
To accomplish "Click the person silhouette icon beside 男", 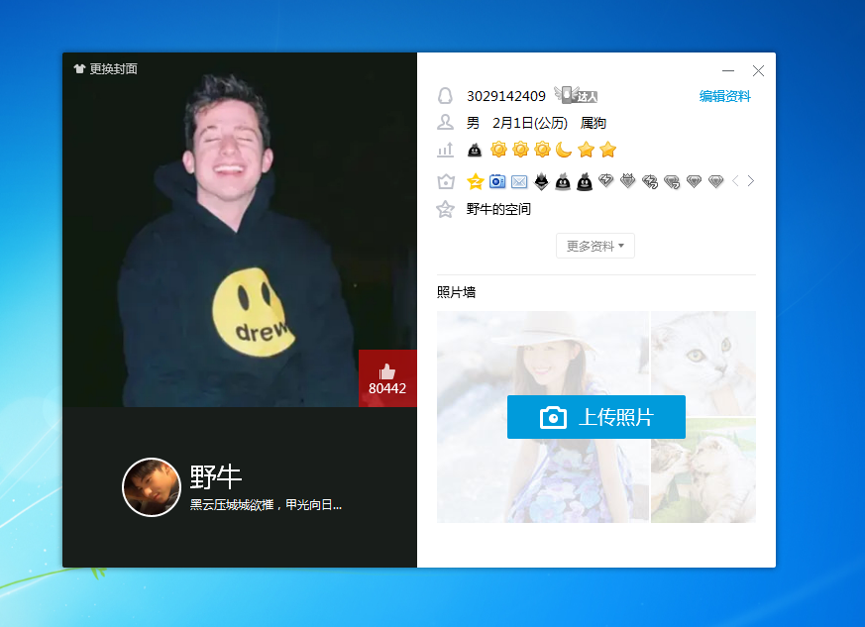I will click(x=445, y=123).
